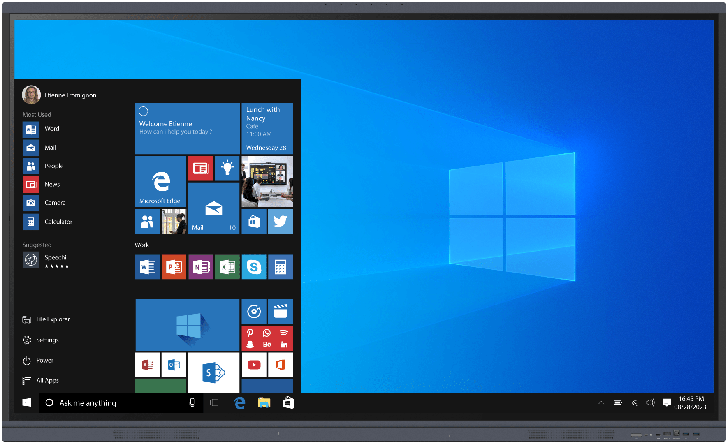Launch Word tile in Work group

[147, 267]
